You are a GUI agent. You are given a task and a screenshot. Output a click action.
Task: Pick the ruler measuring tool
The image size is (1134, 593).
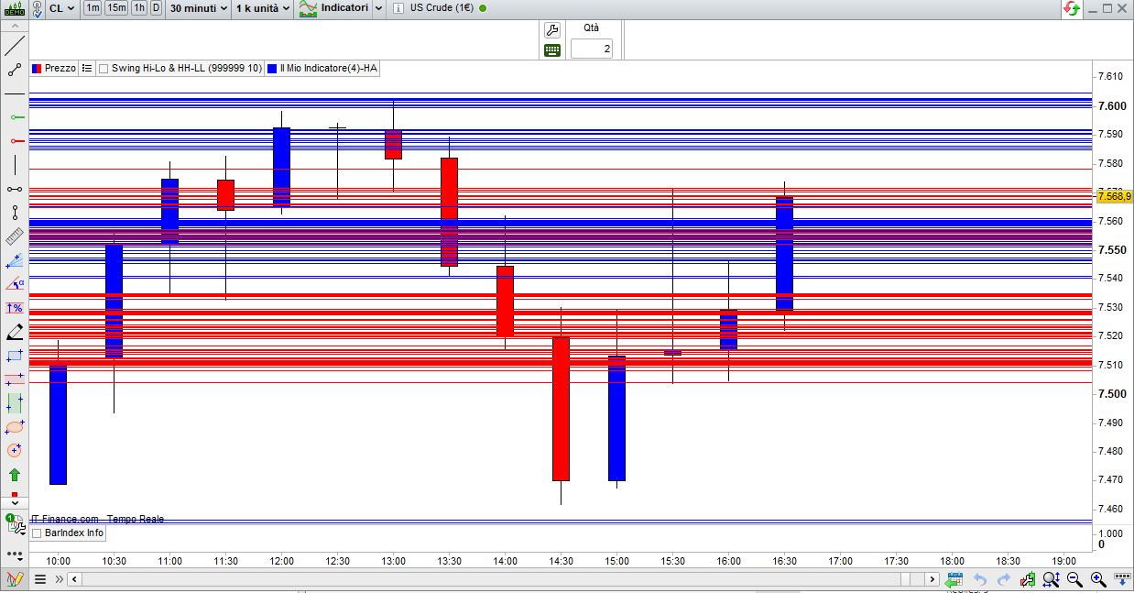[x=14, y=236]
